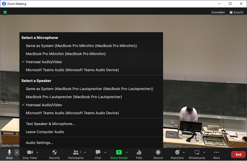Expand the Chat options arrow
The height and width of the screenshot is (161, 247).
click(x=105, y=152)
